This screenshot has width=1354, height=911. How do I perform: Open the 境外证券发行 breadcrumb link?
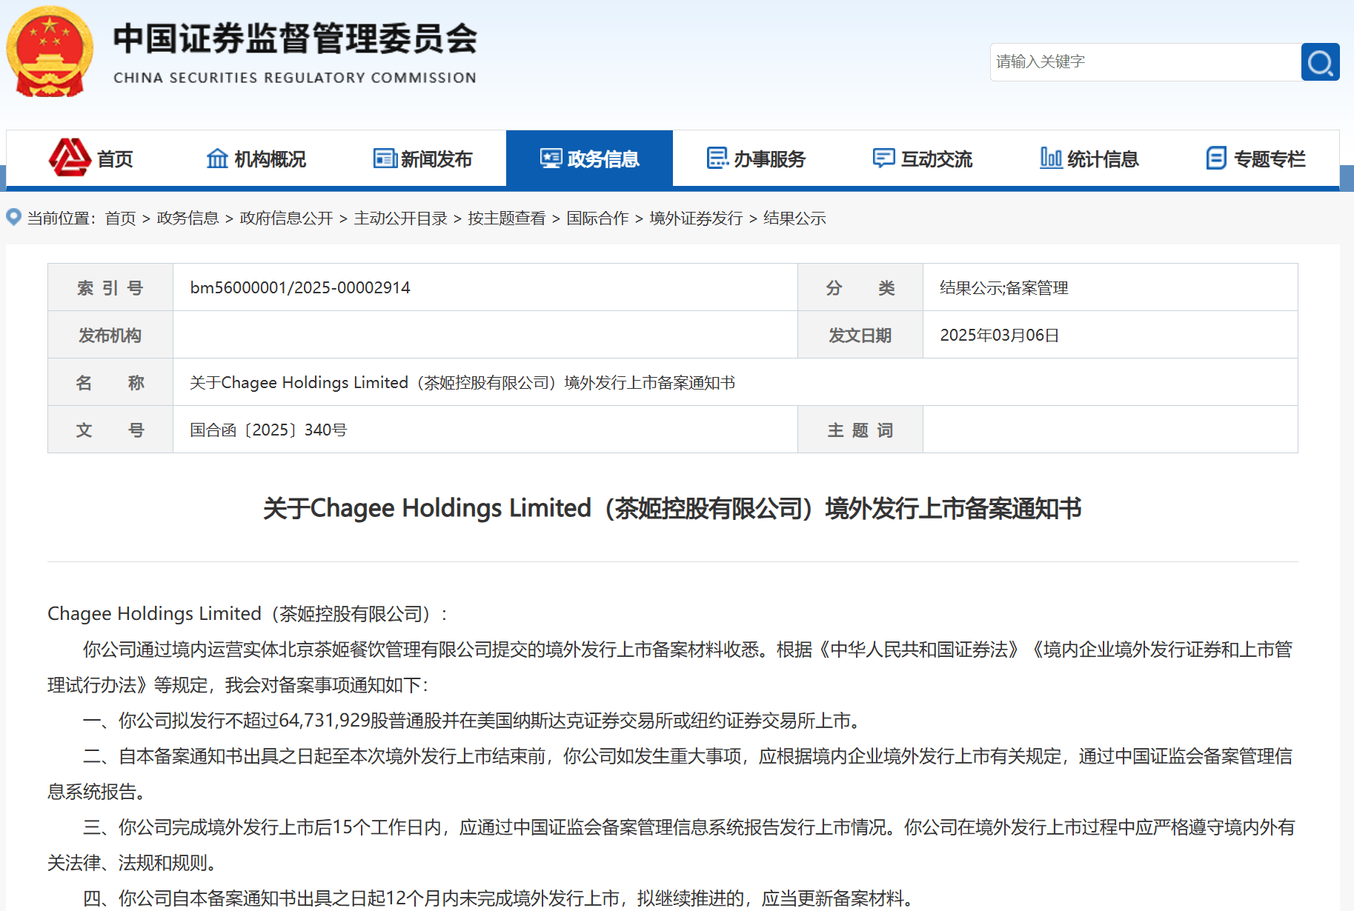tap(696, 218)
